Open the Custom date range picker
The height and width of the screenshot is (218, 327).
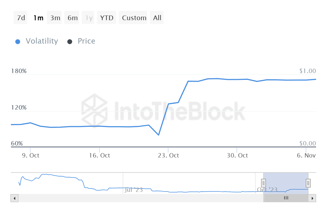coord(134,18)
